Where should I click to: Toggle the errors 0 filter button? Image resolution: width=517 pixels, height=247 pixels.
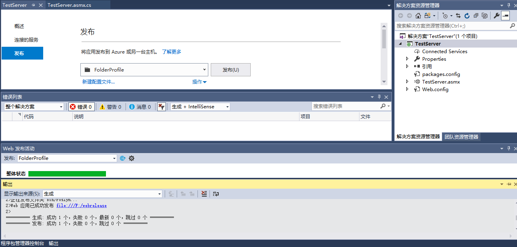coord(82,107)
